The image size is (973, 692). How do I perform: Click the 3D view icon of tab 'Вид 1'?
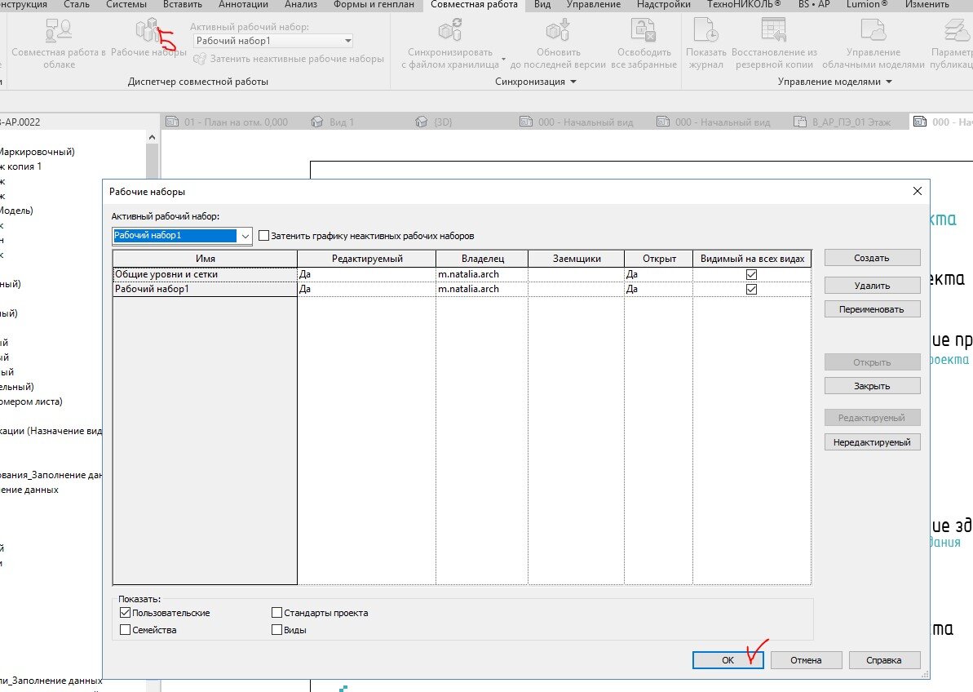[317, 122]
